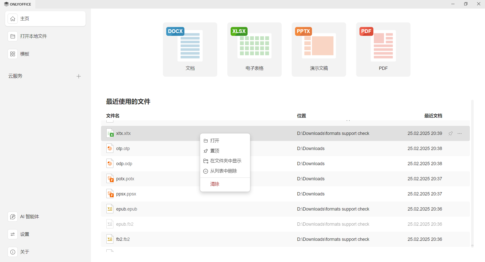
Task: Open 设置 from the sidebar
Action: (25, 234)
